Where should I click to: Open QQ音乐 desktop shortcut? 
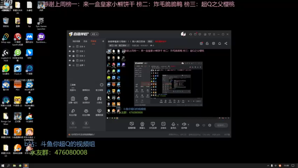point(6,70)
